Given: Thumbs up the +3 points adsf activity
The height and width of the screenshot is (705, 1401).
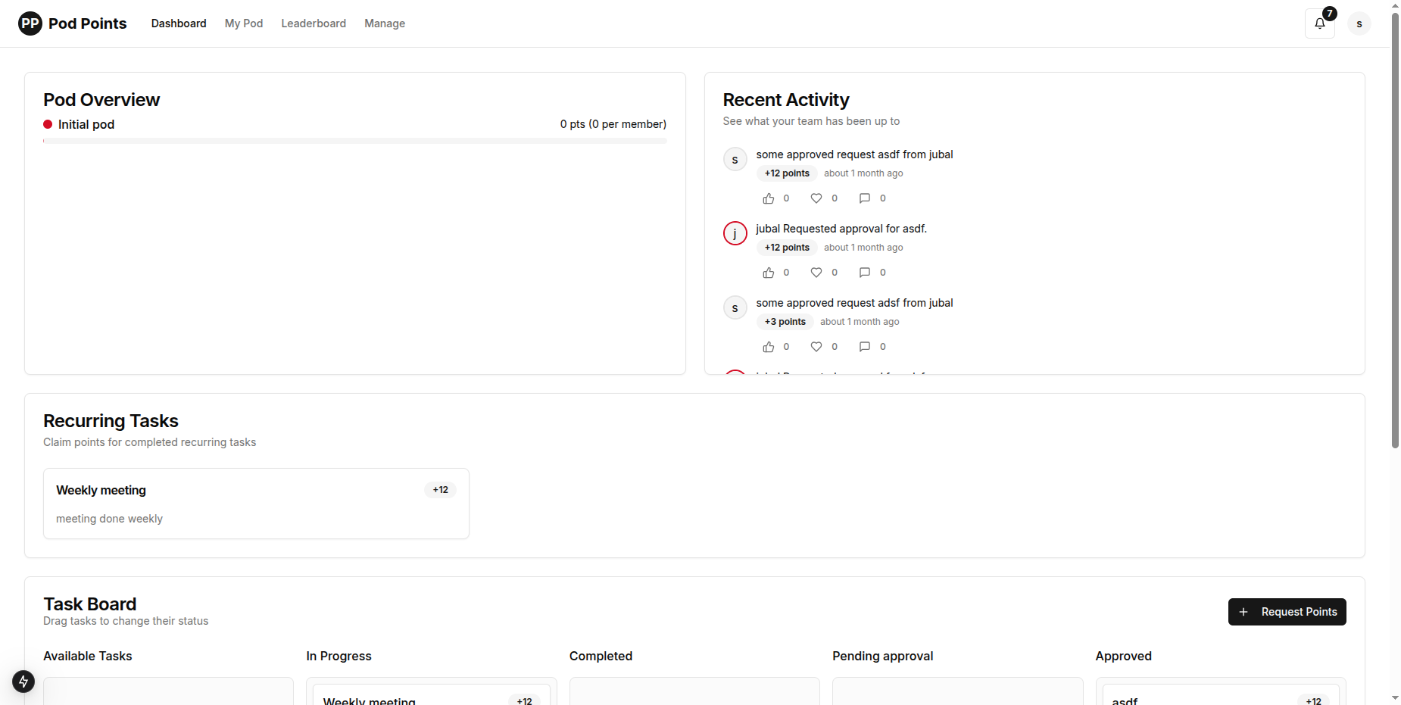Looking at the screenshot, I should (769, 347).
